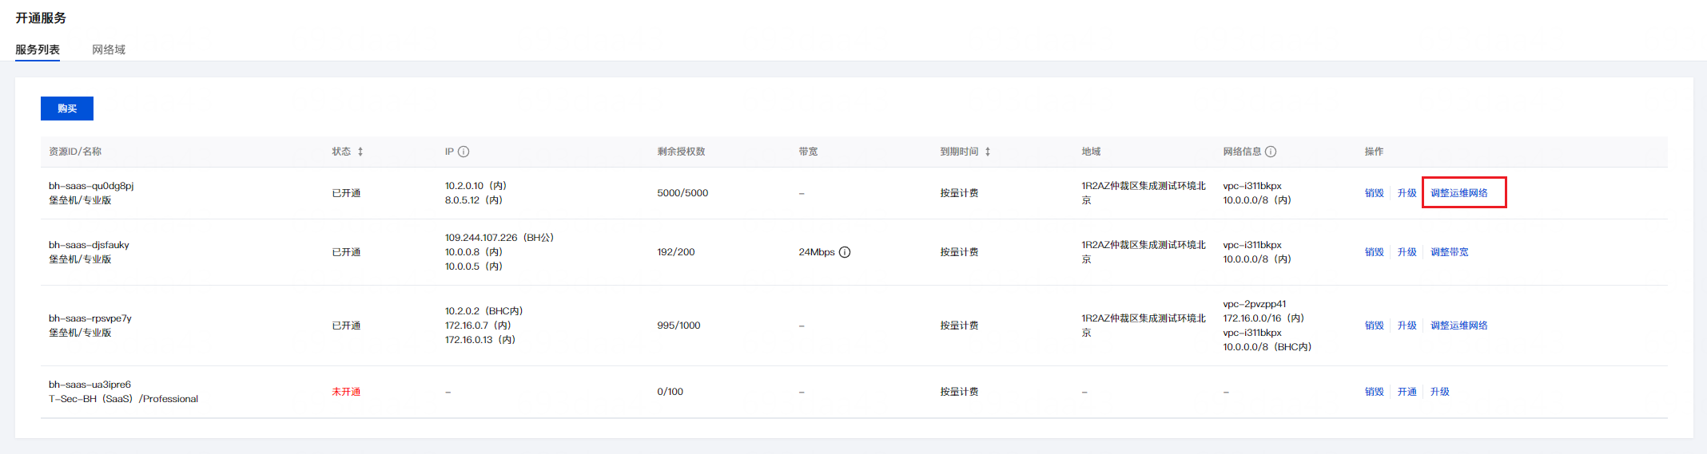The width and height of the screenshot is (1707, 454).
Task: Click 升级 for bh-saas-qu0dg8pj
Action: pos(1407,193)
